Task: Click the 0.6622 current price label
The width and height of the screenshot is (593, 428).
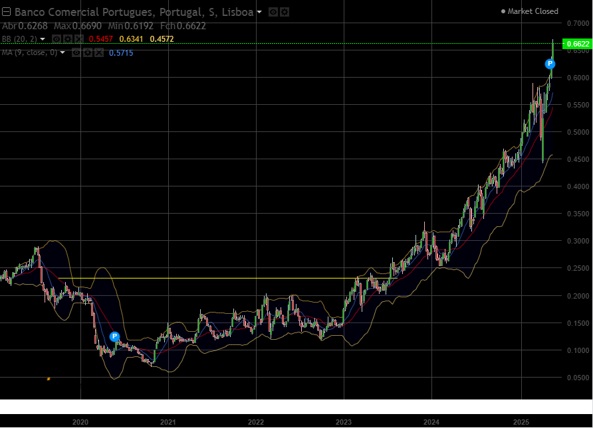Action: [x=577, y=44]
